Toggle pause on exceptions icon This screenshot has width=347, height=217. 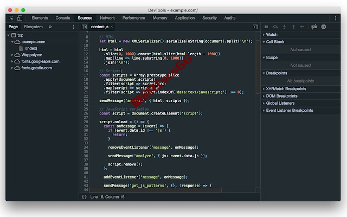point(324,27)
